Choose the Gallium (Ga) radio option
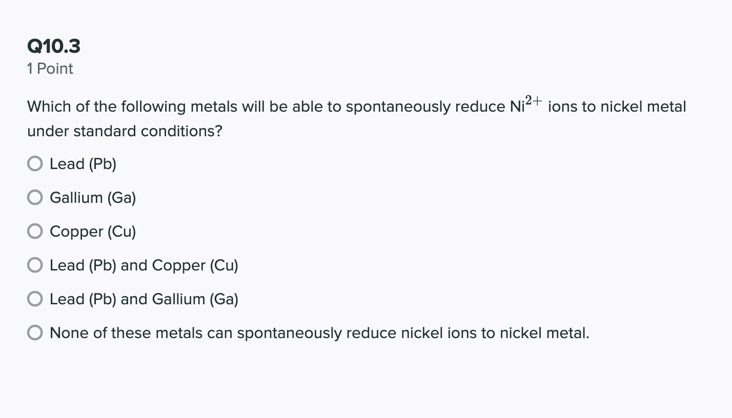Screen dimensions: 732x418 [x=35, y=198]
